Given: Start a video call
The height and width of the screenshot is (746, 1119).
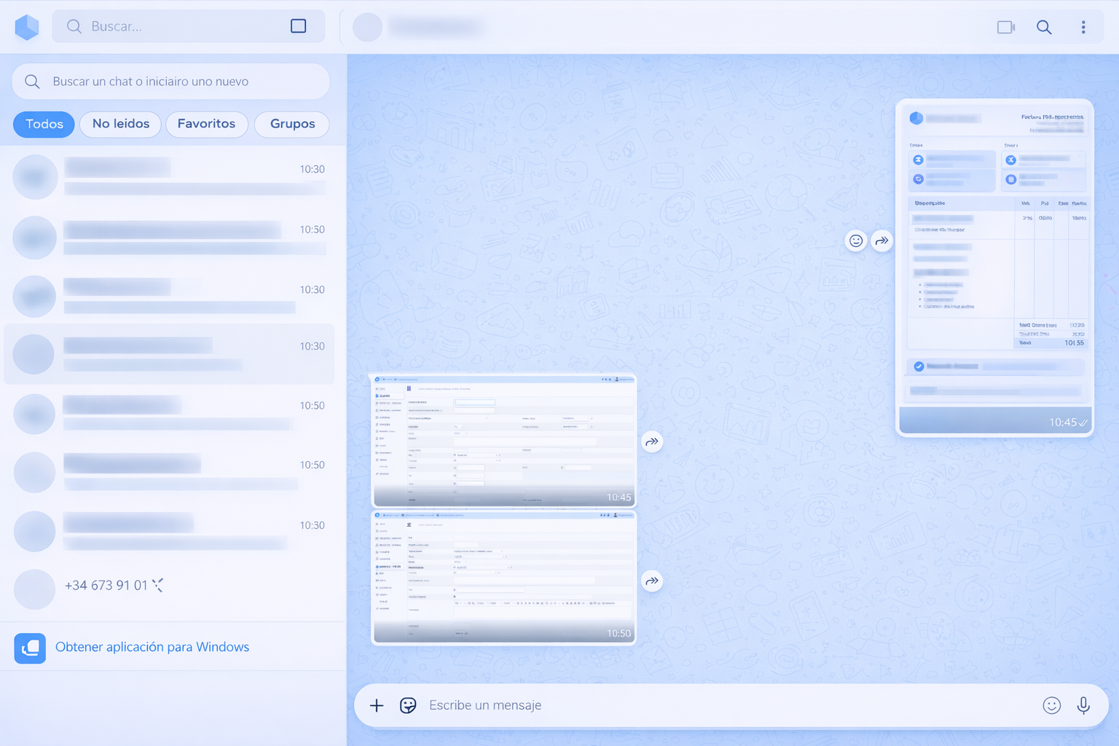Looking at the screenshot, I should coord(1005,27).
